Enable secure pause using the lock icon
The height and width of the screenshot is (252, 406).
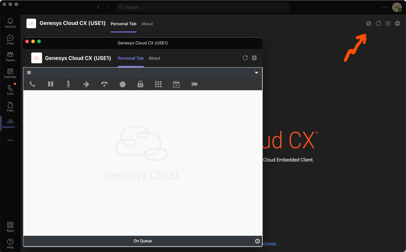(x=140, y=84)
